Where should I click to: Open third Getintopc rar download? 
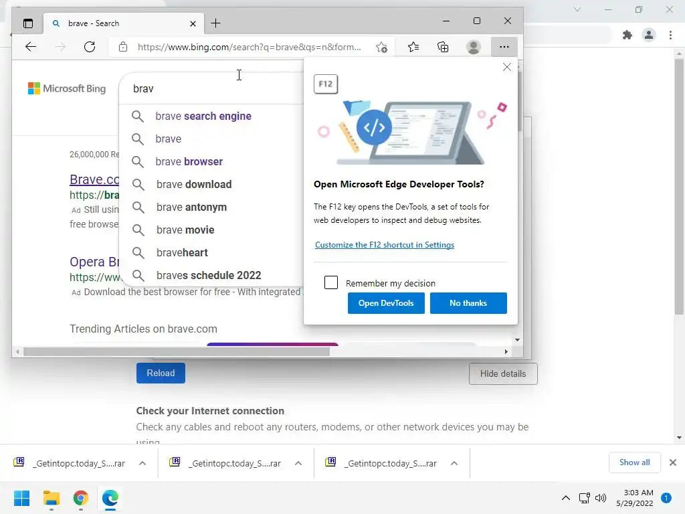point(381,463)
